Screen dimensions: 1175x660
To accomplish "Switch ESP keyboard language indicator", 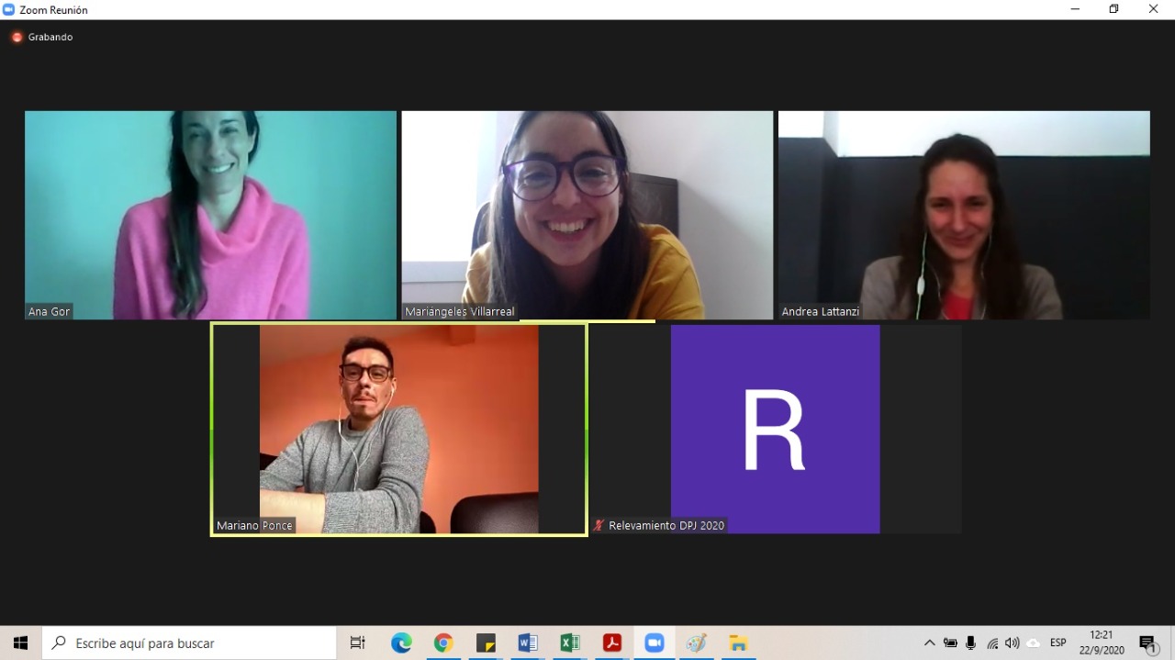I will [1057, 643].
